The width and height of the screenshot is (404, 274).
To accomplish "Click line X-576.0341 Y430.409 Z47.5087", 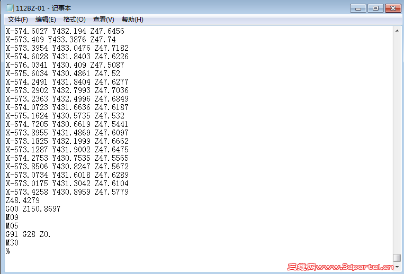I will tap(65, 65).
